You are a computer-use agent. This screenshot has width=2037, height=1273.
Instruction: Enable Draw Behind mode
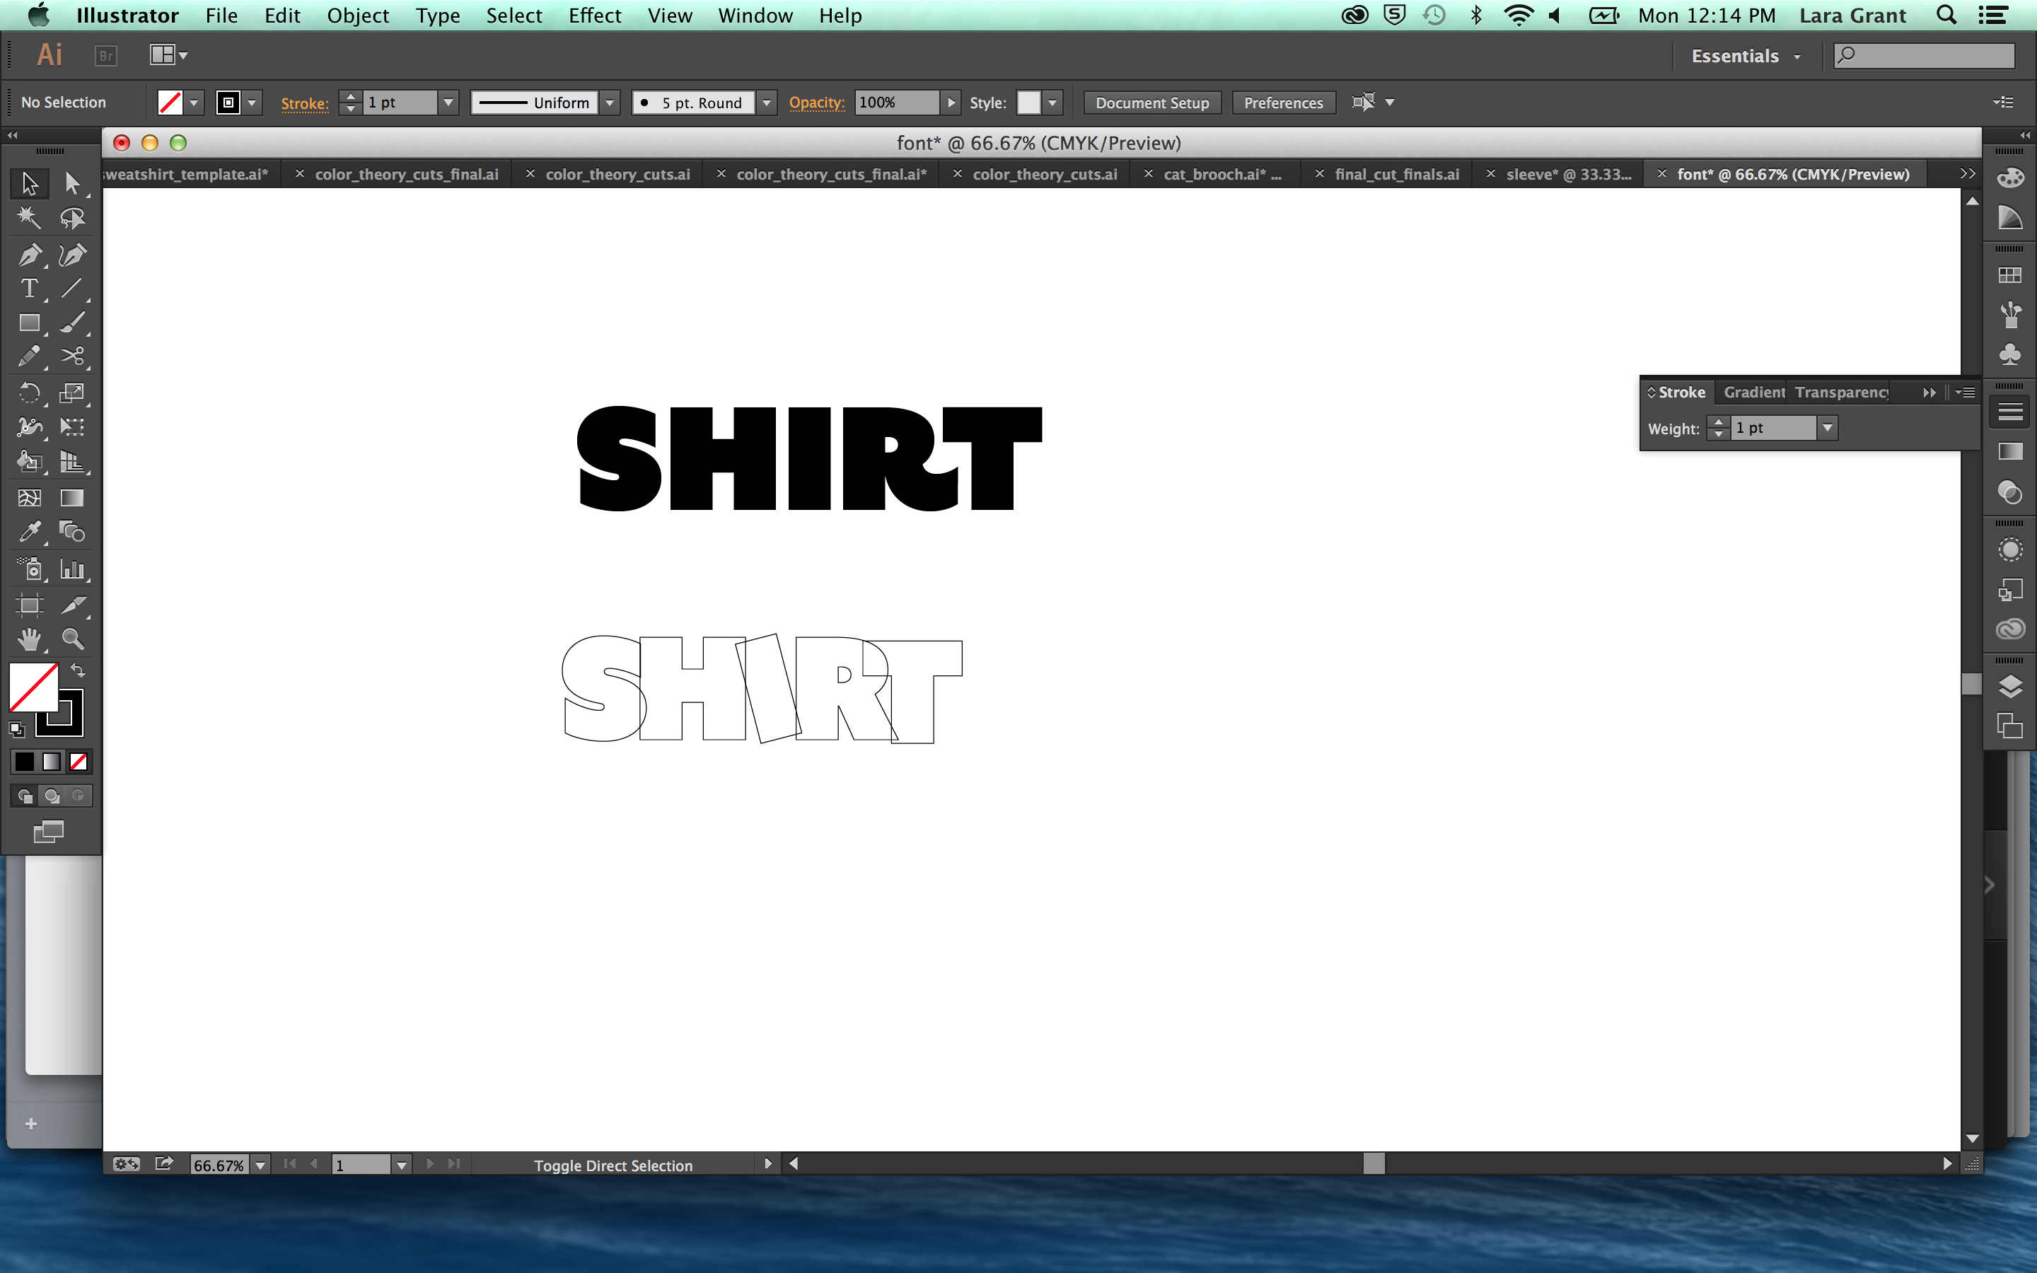[52, 796]
